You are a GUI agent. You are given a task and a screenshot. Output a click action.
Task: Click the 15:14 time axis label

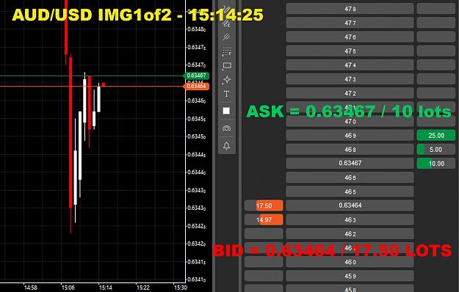pyautogui.click(x=105, y=288)
